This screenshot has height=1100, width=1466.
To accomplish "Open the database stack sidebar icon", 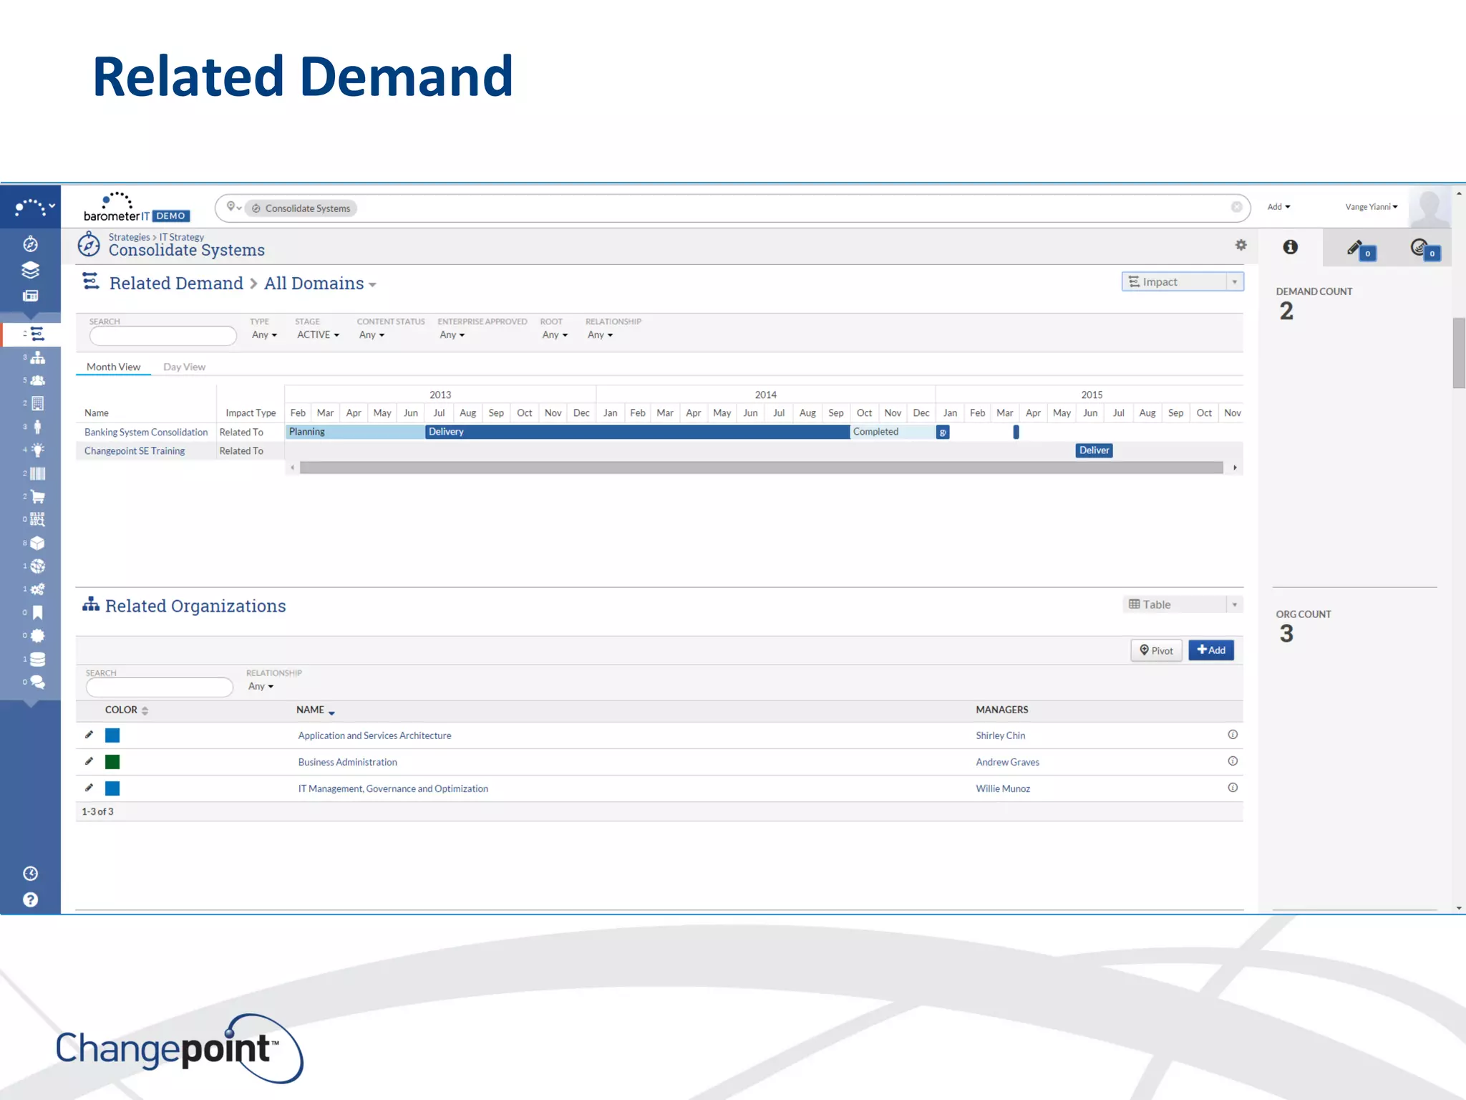I will [x=37, y=659].
